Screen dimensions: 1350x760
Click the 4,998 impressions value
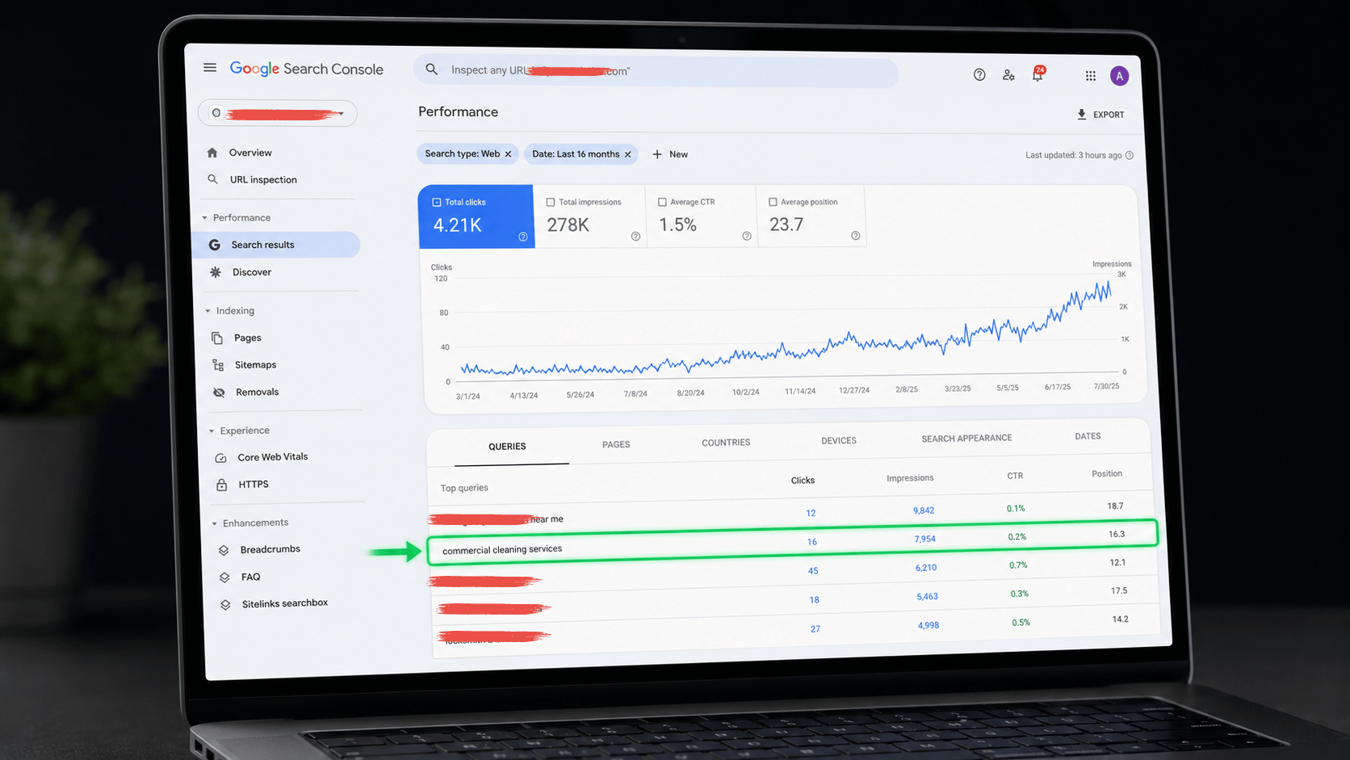929,625
